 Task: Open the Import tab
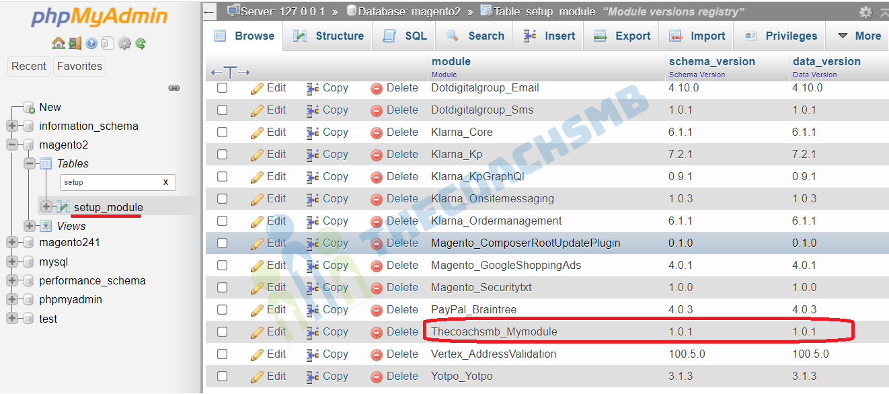coord(697,36)
